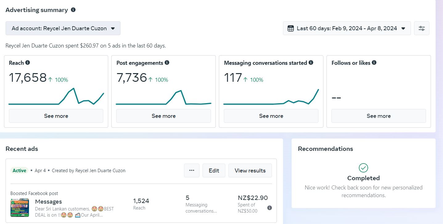Click the 7,736 post engagements value
The width and height of the screenshot is (443, 224).
coord(132,77)
